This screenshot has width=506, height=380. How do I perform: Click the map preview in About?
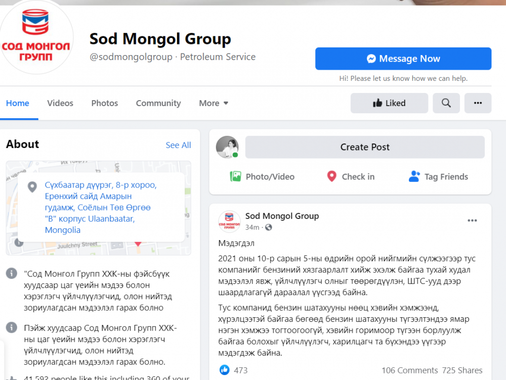pos(99,208)
